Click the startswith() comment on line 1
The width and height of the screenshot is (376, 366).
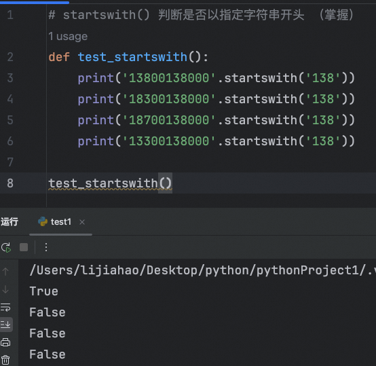pyautogui.click(x=201, y=15)
